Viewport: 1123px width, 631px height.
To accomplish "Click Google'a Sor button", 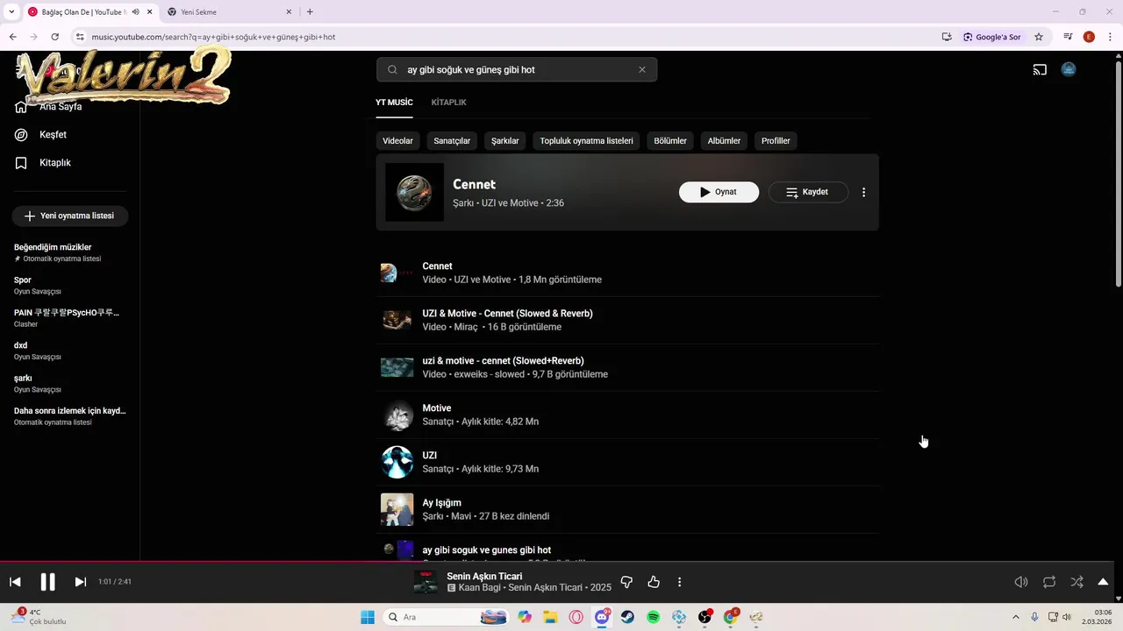I will (992, 37).
